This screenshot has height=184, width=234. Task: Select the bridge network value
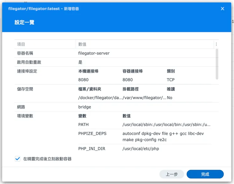coord(85,107)
